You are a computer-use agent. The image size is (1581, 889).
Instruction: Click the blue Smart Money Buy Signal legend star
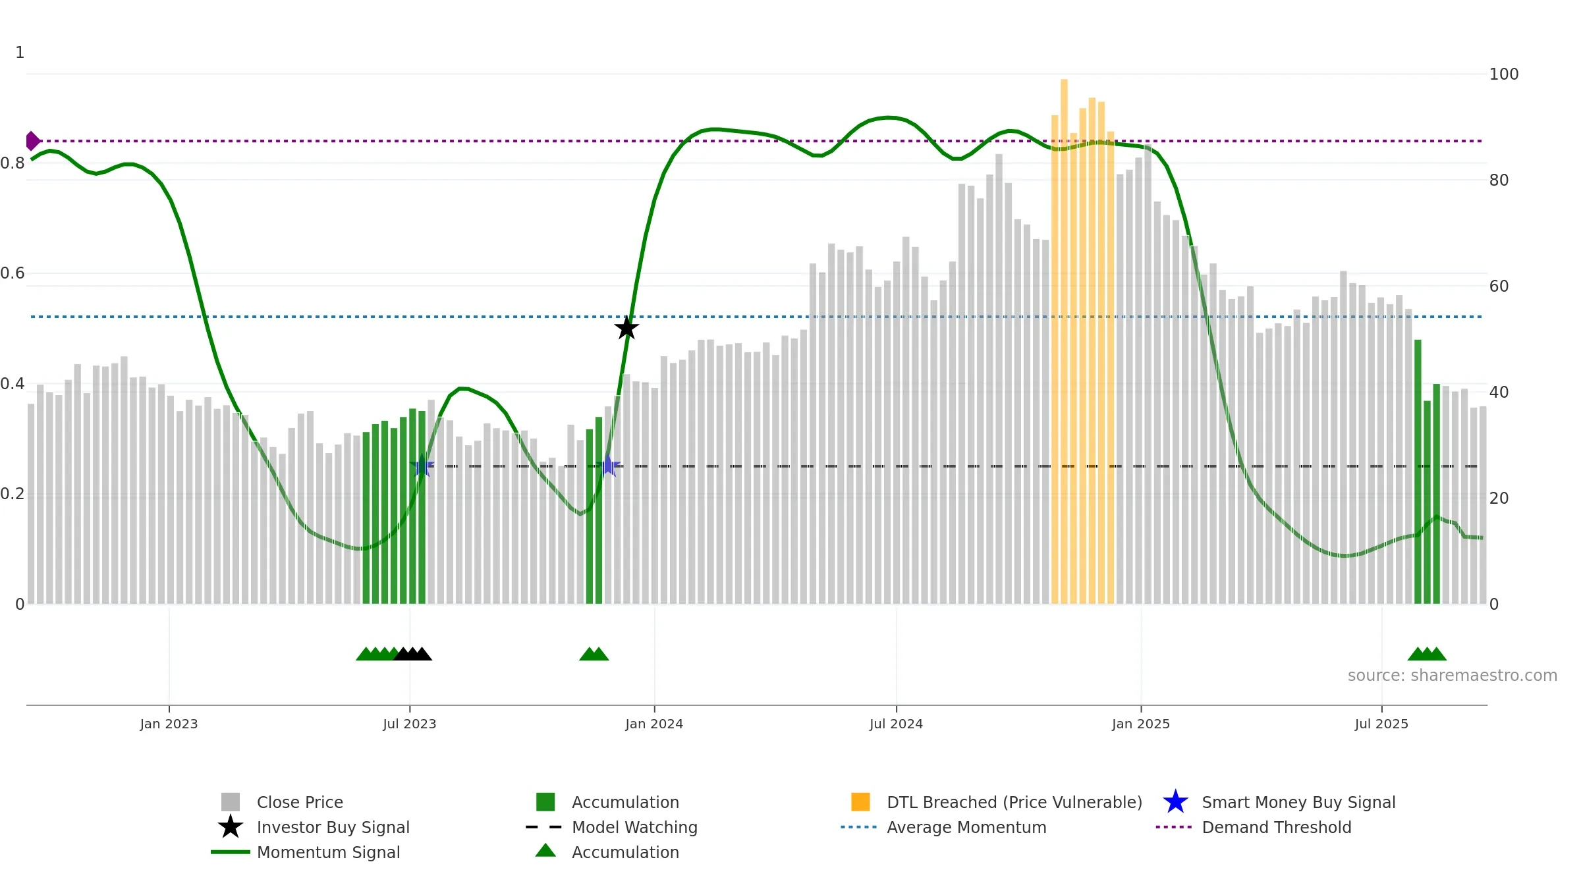pos(1175,802)
